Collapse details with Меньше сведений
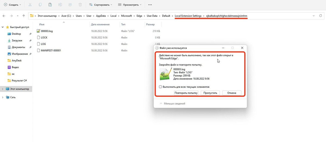The height and width of the screenshot is (142, 326). point(173,103)
